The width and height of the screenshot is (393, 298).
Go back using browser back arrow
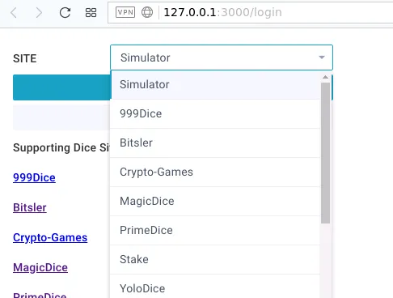pos(14,13)
